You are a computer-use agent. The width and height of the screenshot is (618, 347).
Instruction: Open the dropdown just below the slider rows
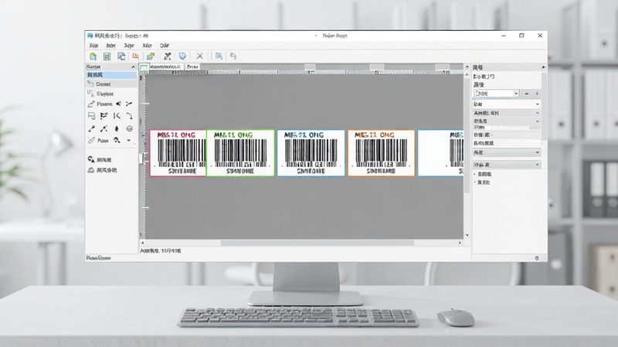(x=507, y=152)
